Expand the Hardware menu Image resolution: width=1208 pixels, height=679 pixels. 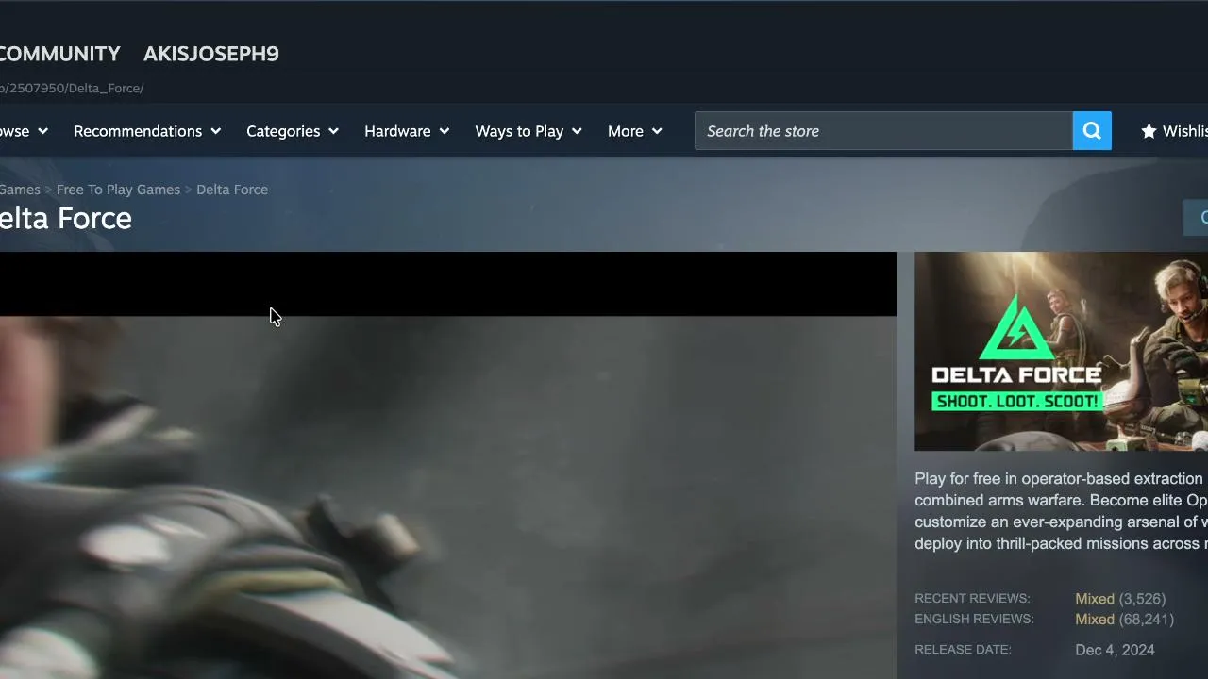tap(407, 131)
